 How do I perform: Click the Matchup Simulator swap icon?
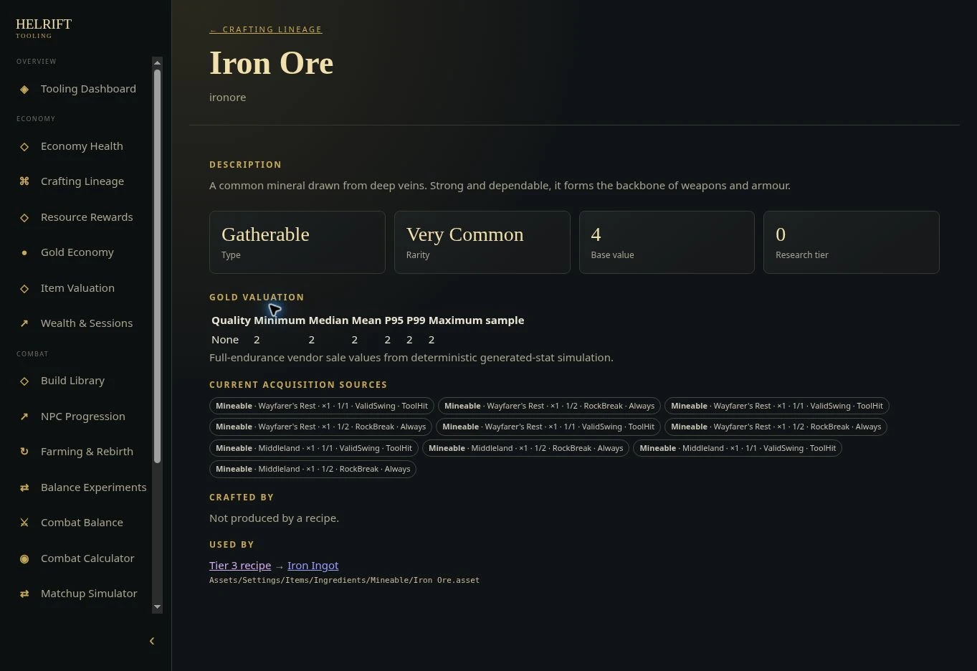(x=24, y=594)
